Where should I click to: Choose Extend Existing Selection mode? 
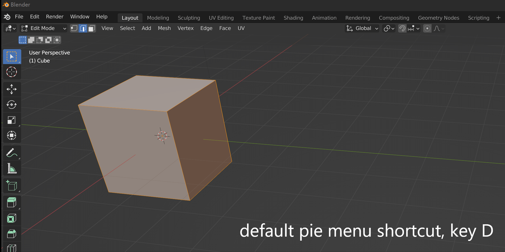click(x=31, y=40)
